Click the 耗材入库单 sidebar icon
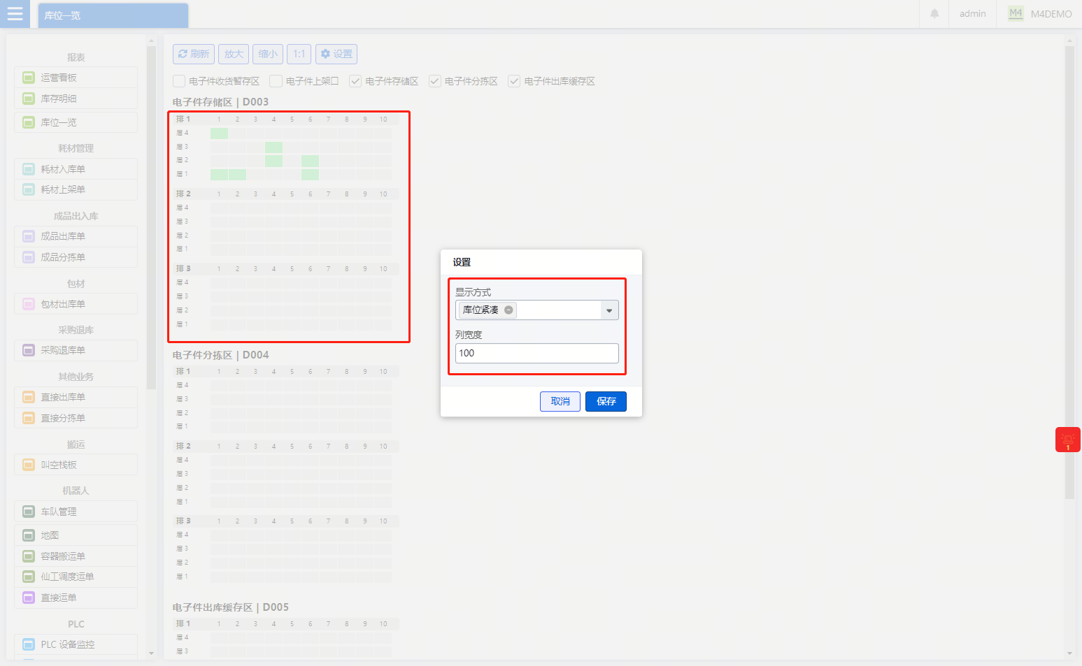Viewport: 1082px width, 666px height. pos(29,169)
